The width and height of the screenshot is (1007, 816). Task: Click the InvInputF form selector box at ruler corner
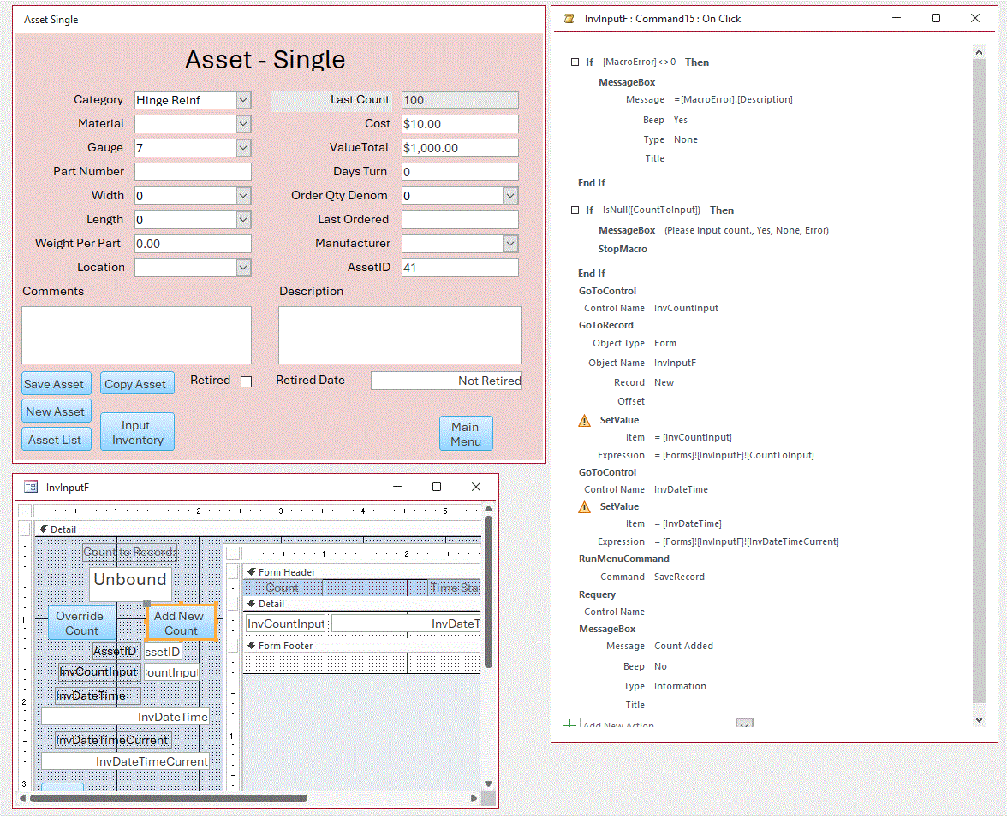tap(25, 511)
